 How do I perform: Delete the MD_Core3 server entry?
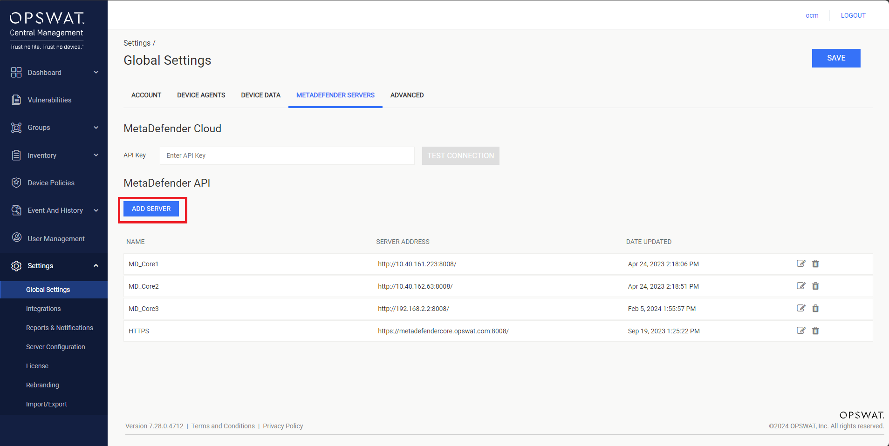[x=815, y=308]
